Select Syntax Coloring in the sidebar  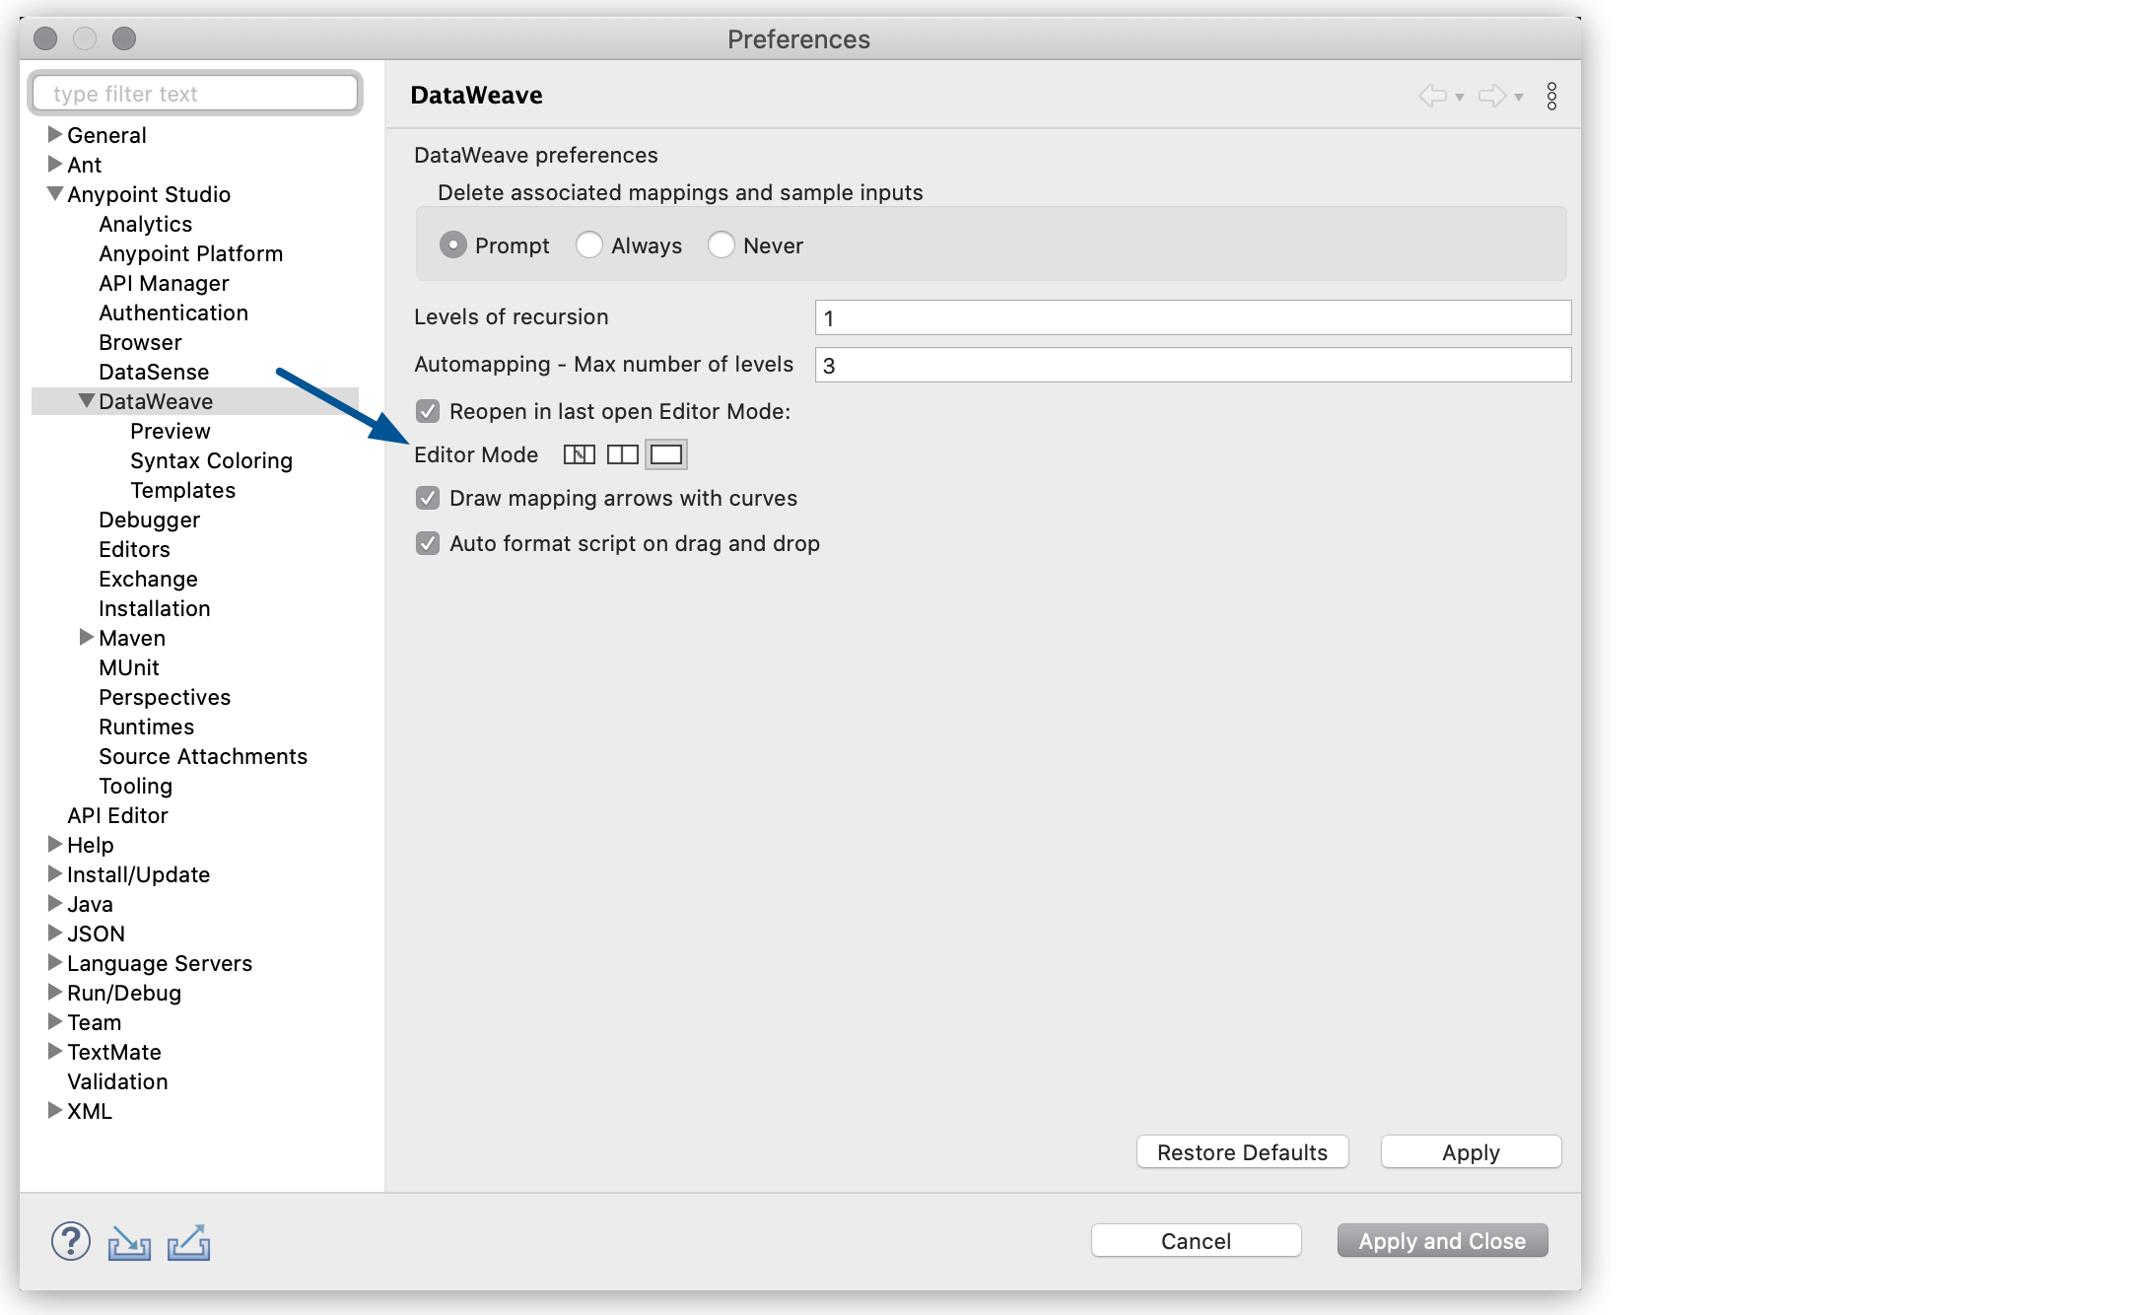point(211,459)
